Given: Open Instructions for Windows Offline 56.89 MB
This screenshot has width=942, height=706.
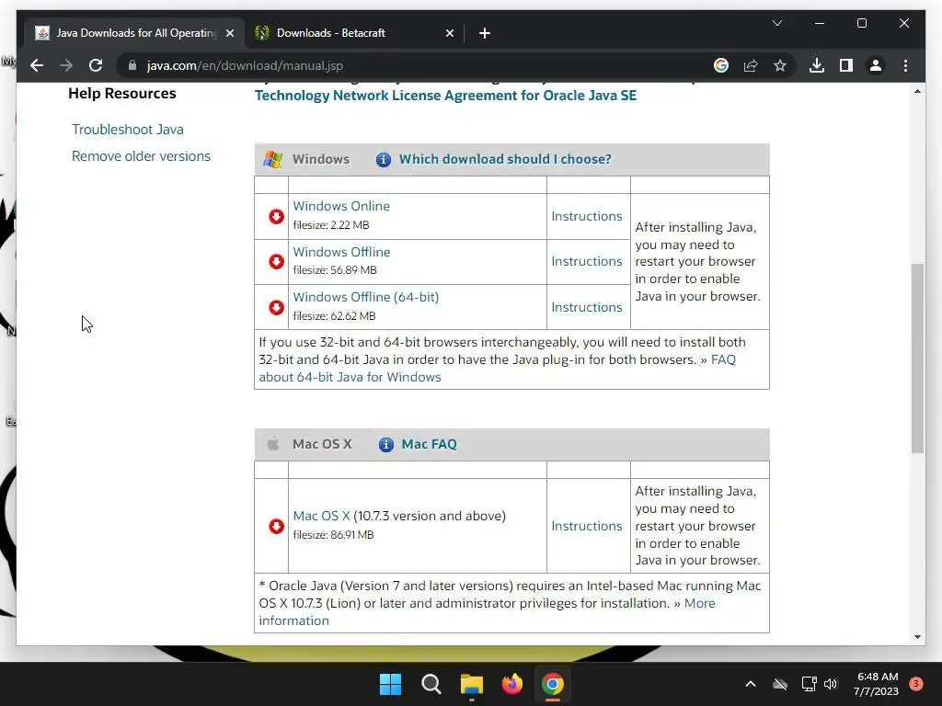Looking at the screenshot, I should [586, 261].
